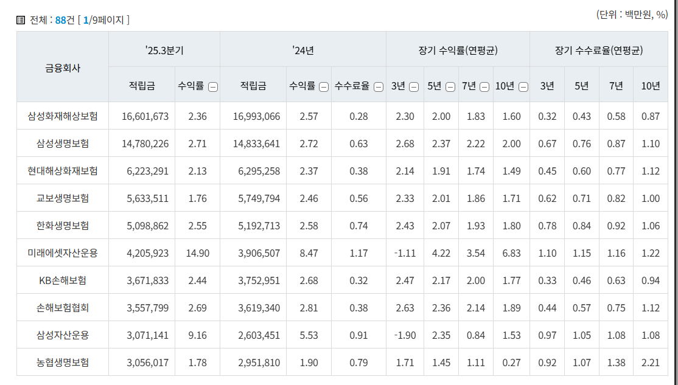
Task: Click the 현대해상화재보험 row name
Action: [63, 171]
